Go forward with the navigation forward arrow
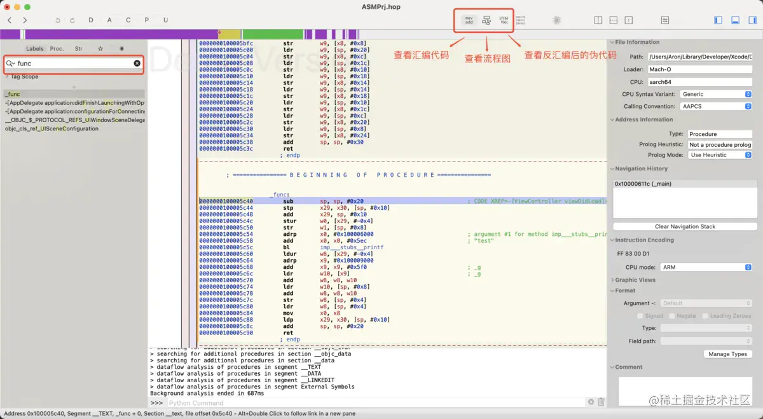 pyautogui.click(x=25, y=20)
